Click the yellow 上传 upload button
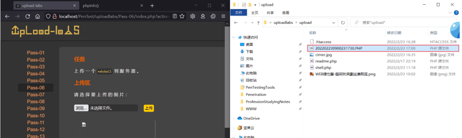Screen dimensions: 462x138 point(149,108)
